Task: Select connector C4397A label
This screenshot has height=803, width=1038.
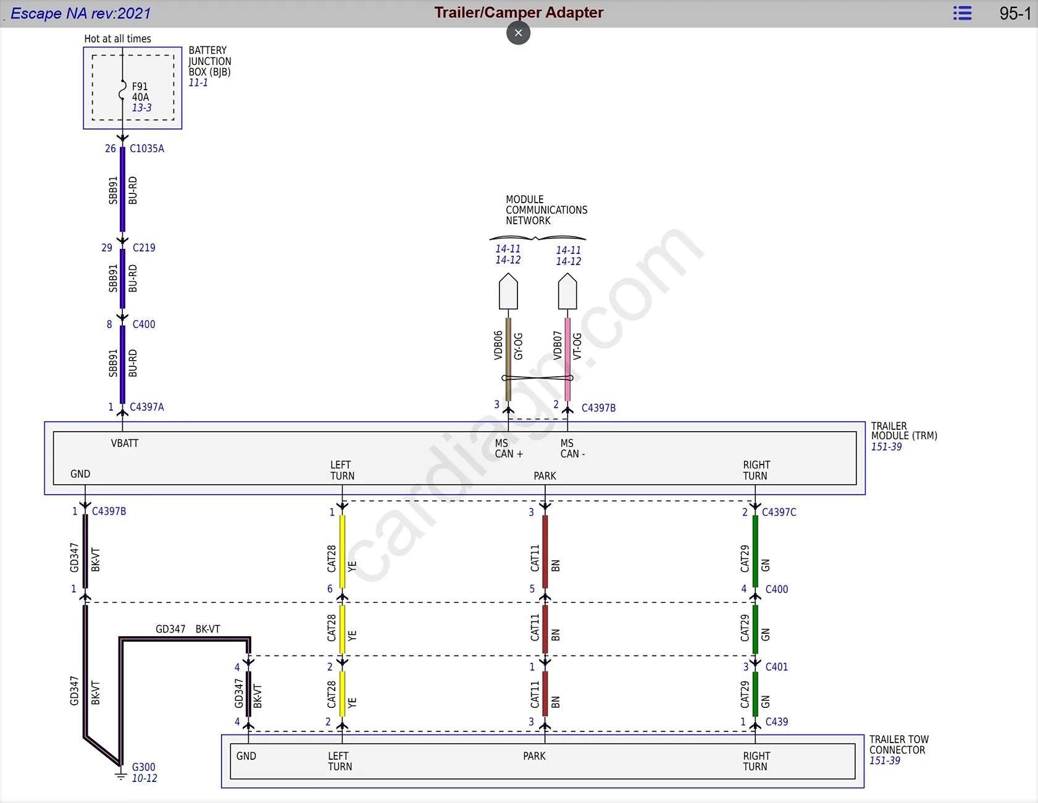Action: [147, 407]
